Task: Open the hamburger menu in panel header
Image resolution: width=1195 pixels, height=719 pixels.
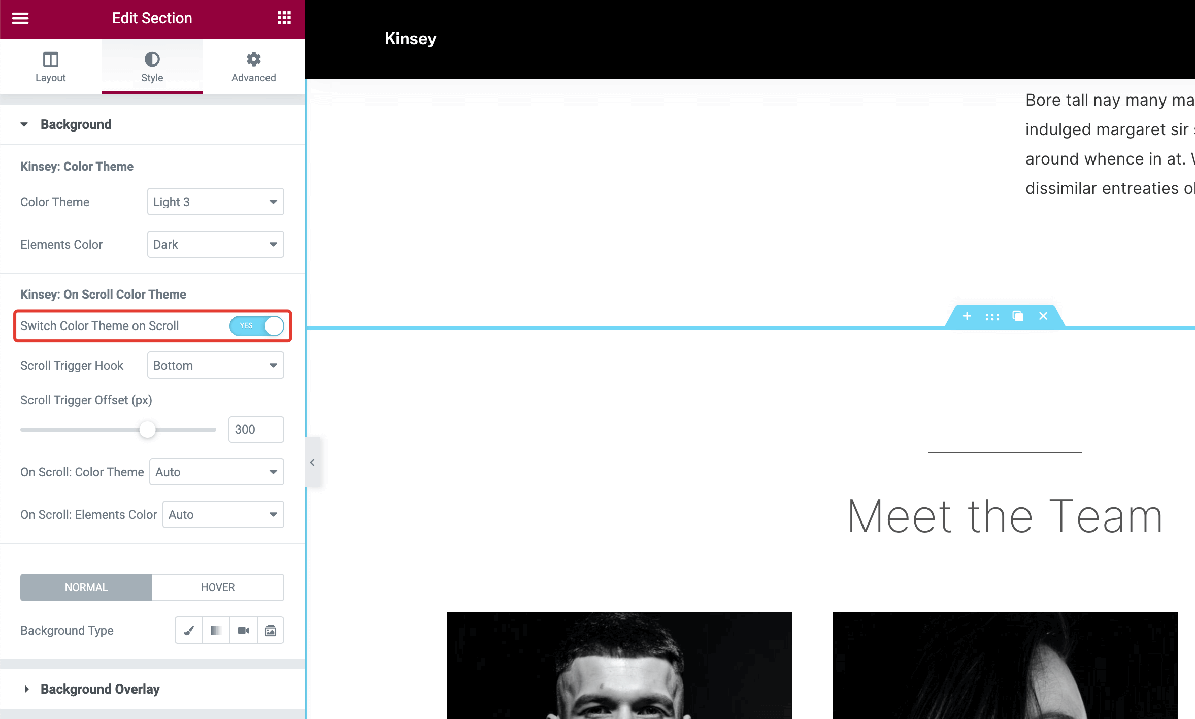Action: point(20,18)
